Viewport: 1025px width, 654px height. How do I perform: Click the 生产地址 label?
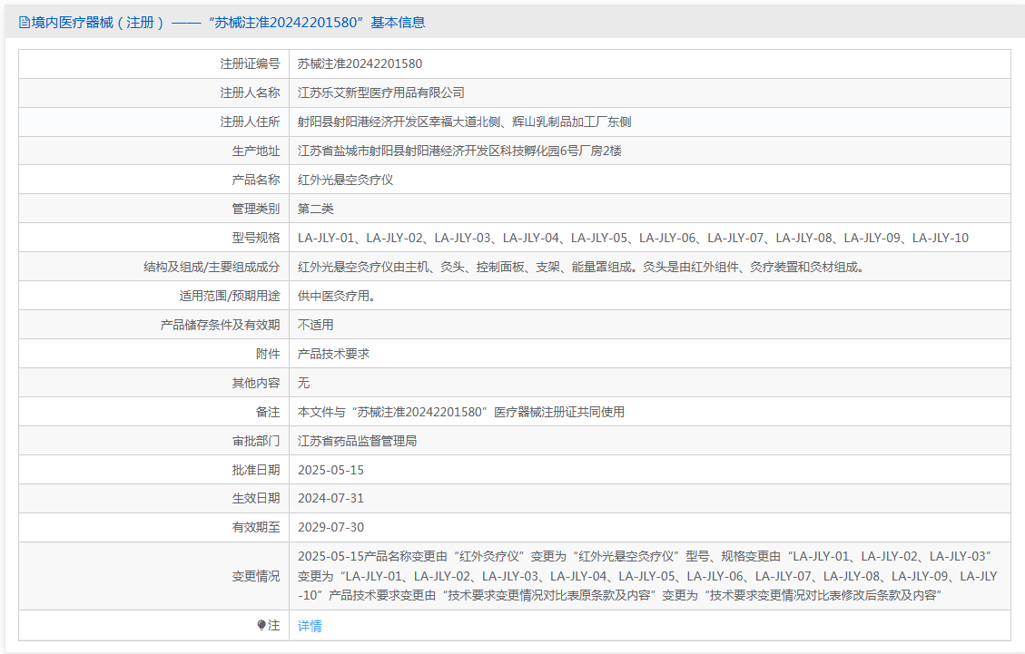pyautogui.click(x=256, y=151)
